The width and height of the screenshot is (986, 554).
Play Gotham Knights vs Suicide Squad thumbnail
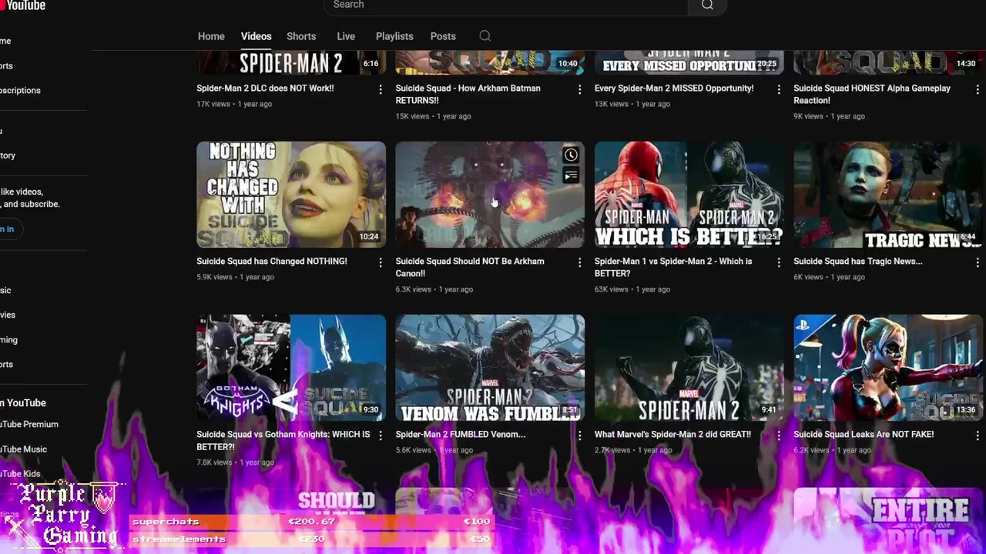point(291,368)
